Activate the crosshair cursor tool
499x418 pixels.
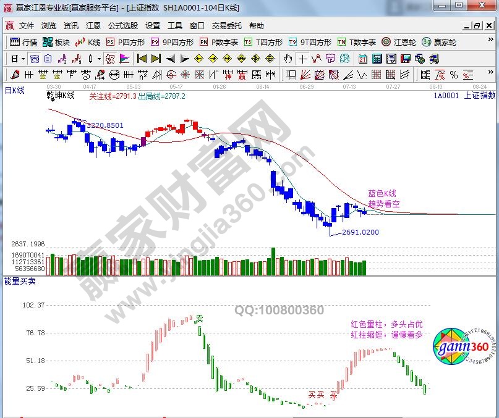click(302, 59)
